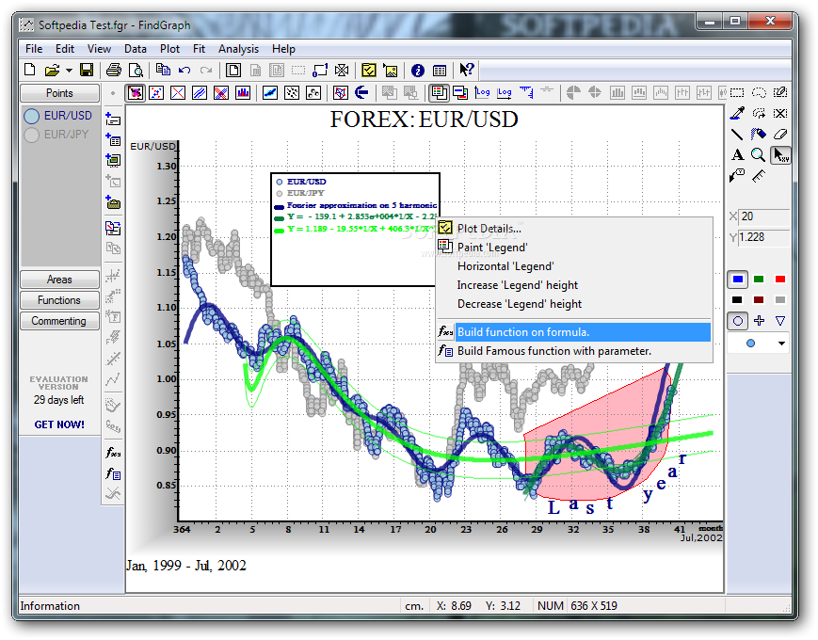Click the data table icon in toolbar
This screenshot has width=818, height=640.
coord(440,70)
